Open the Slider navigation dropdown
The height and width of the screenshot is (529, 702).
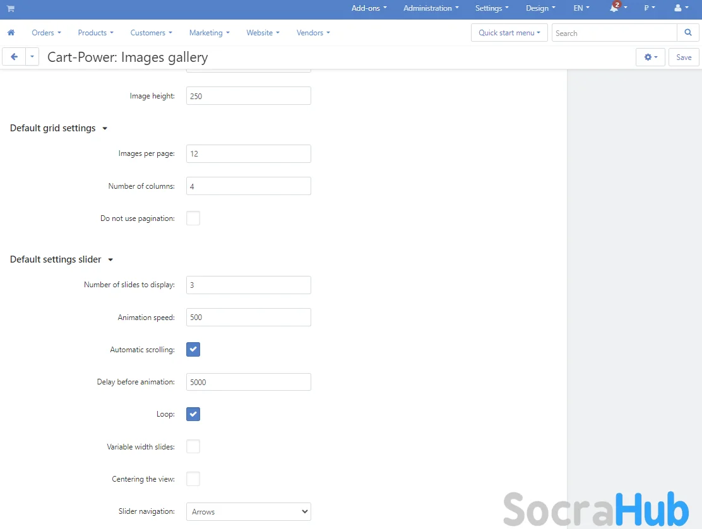click(248, 511)
